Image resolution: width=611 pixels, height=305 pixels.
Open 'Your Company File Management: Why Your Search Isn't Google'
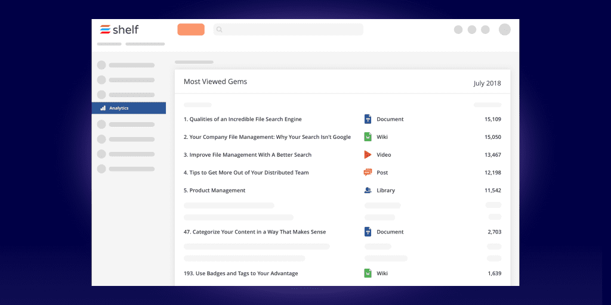[x=267, y=137]
